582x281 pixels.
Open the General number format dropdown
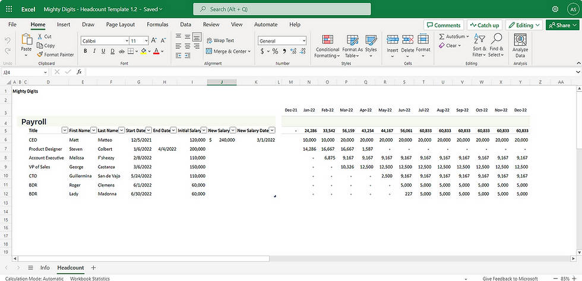(304, 41)
